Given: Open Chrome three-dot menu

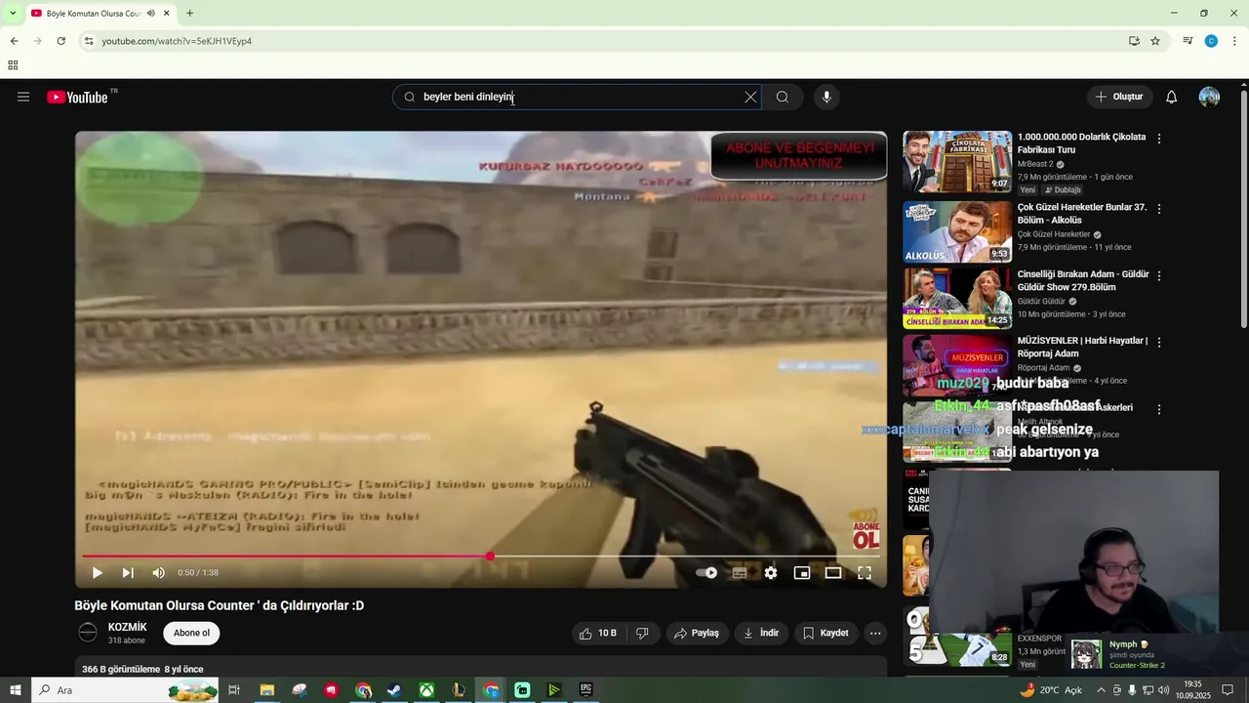Looking at the screenshot, I should click(x=1234, y=41).
